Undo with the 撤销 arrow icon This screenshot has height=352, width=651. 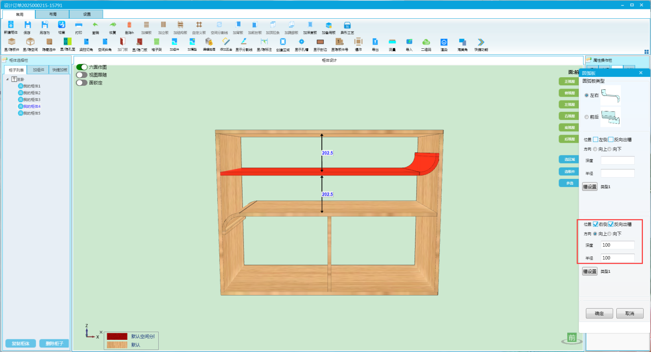(95, 25)
